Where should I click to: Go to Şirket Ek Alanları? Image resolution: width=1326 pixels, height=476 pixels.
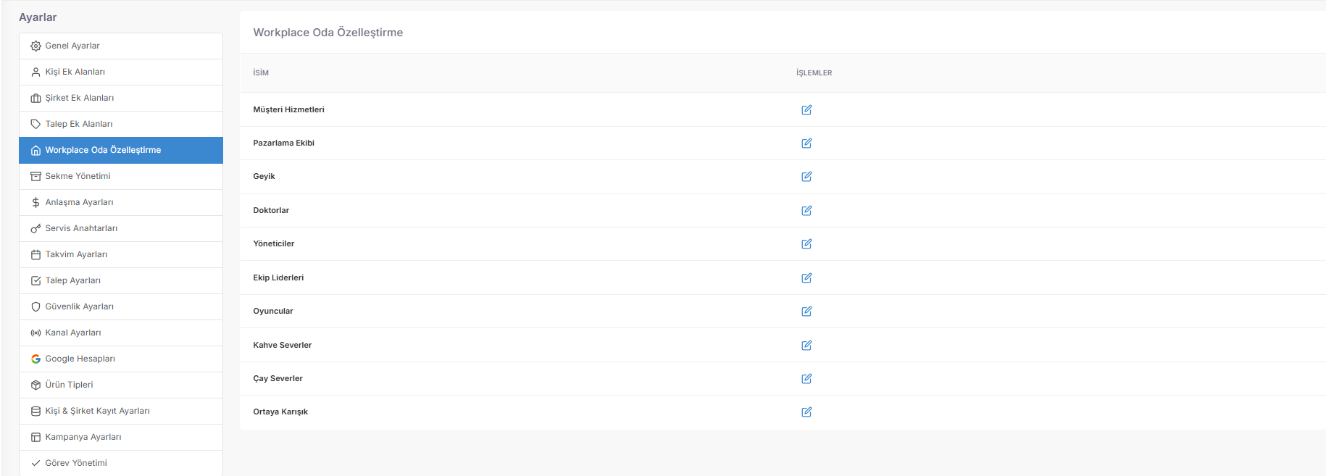pos(121,98)
